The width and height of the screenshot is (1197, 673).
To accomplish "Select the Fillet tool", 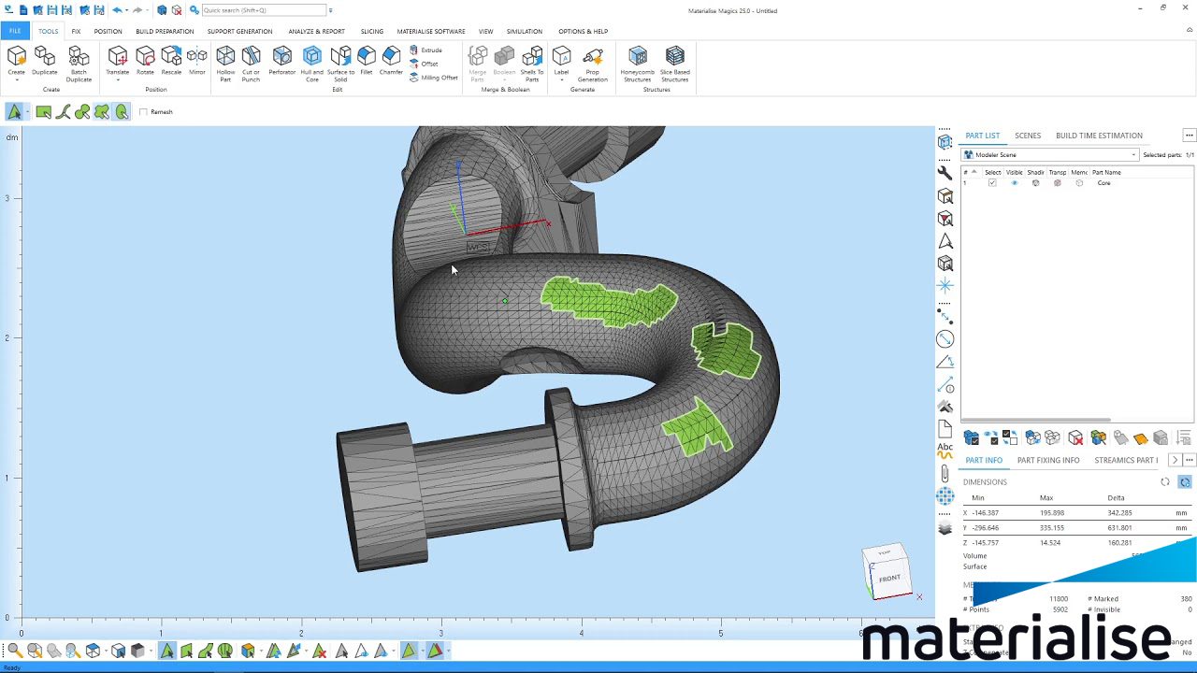I will click(x=367, y=63).
